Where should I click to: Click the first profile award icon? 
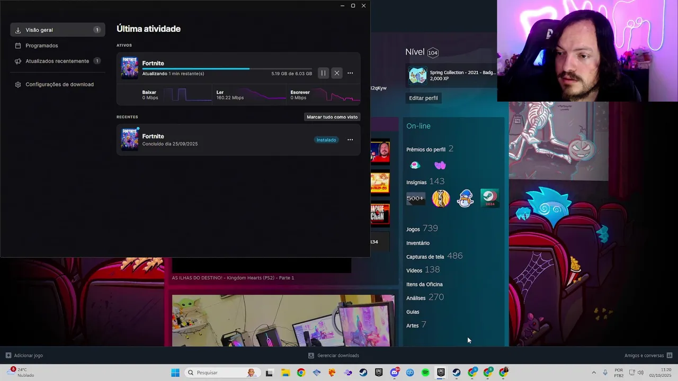415,165
